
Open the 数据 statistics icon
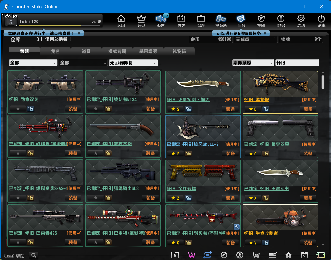(281, 21)
